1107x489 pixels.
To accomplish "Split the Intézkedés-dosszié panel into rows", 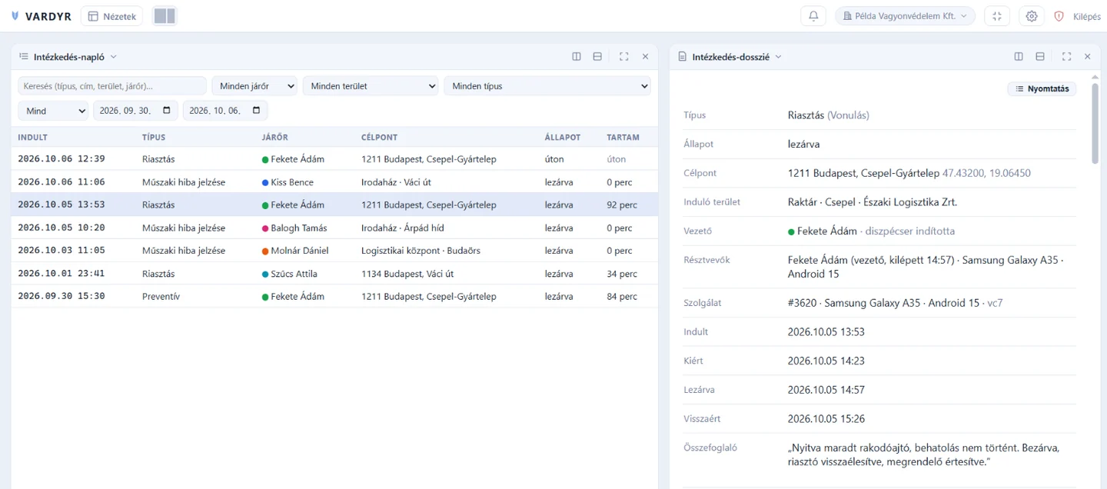I will point(1040,57).
